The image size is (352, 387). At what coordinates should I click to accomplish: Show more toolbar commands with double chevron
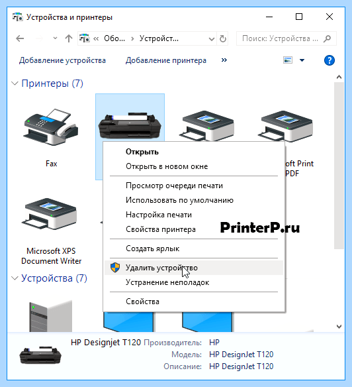pyautogui.click(x=224, y=60)
